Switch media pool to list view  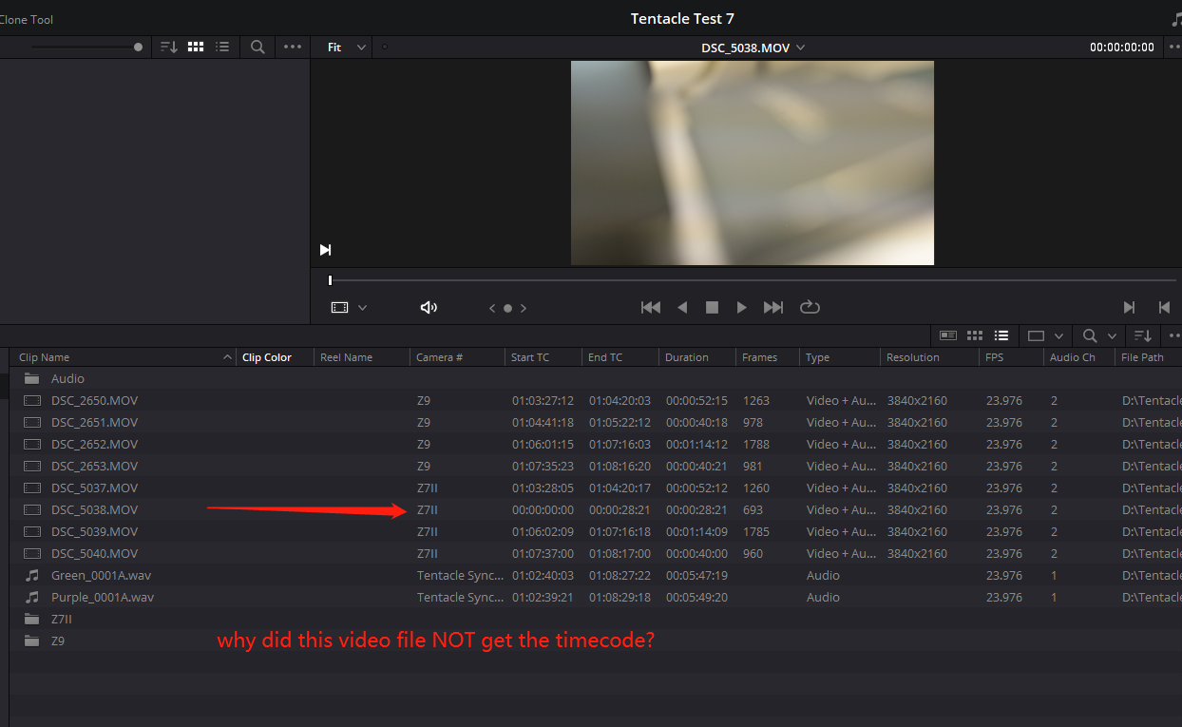[1001, 335]
